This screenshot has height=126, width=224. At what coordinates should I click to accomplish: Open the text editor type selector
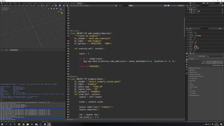click(x=68, y=6)
